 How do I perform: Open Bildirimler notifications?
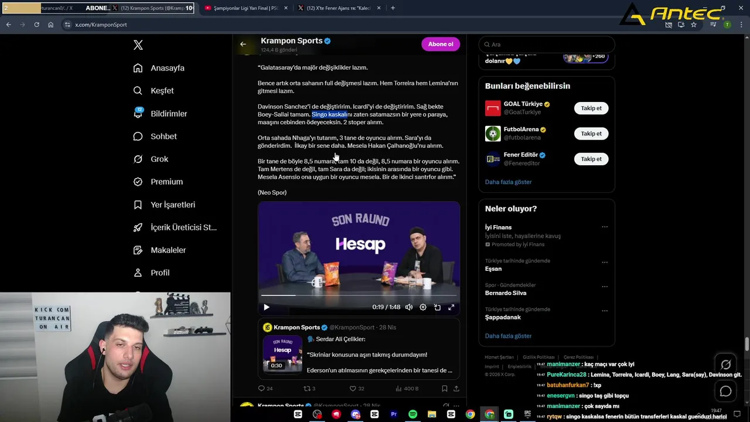pyautogui.click(x=160, y=114)
